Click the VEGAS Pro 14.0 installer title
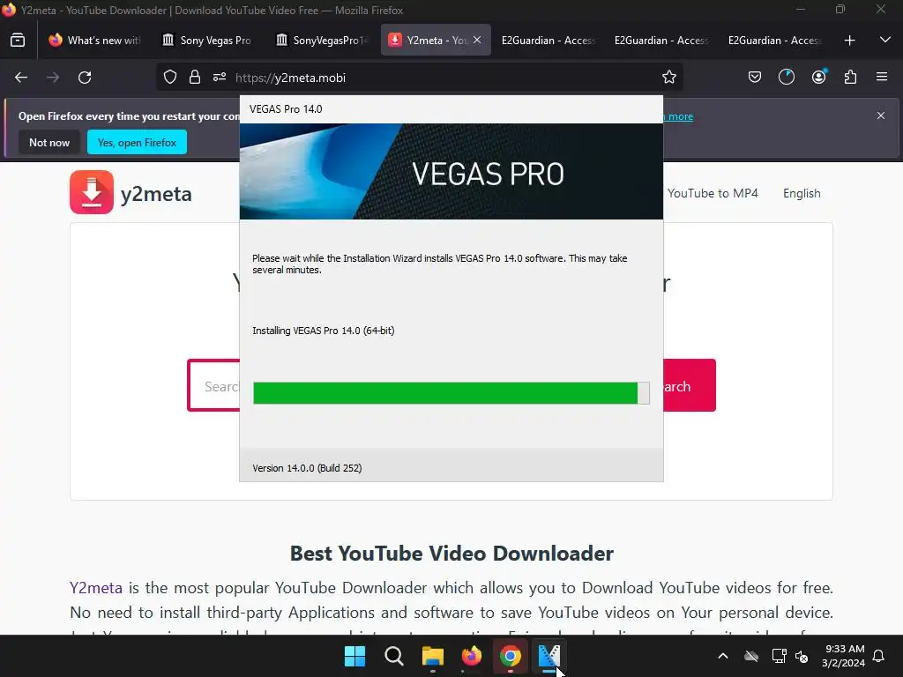Image resolution: width=903 pixels, height=677 pixels. (x=286, y=109)
